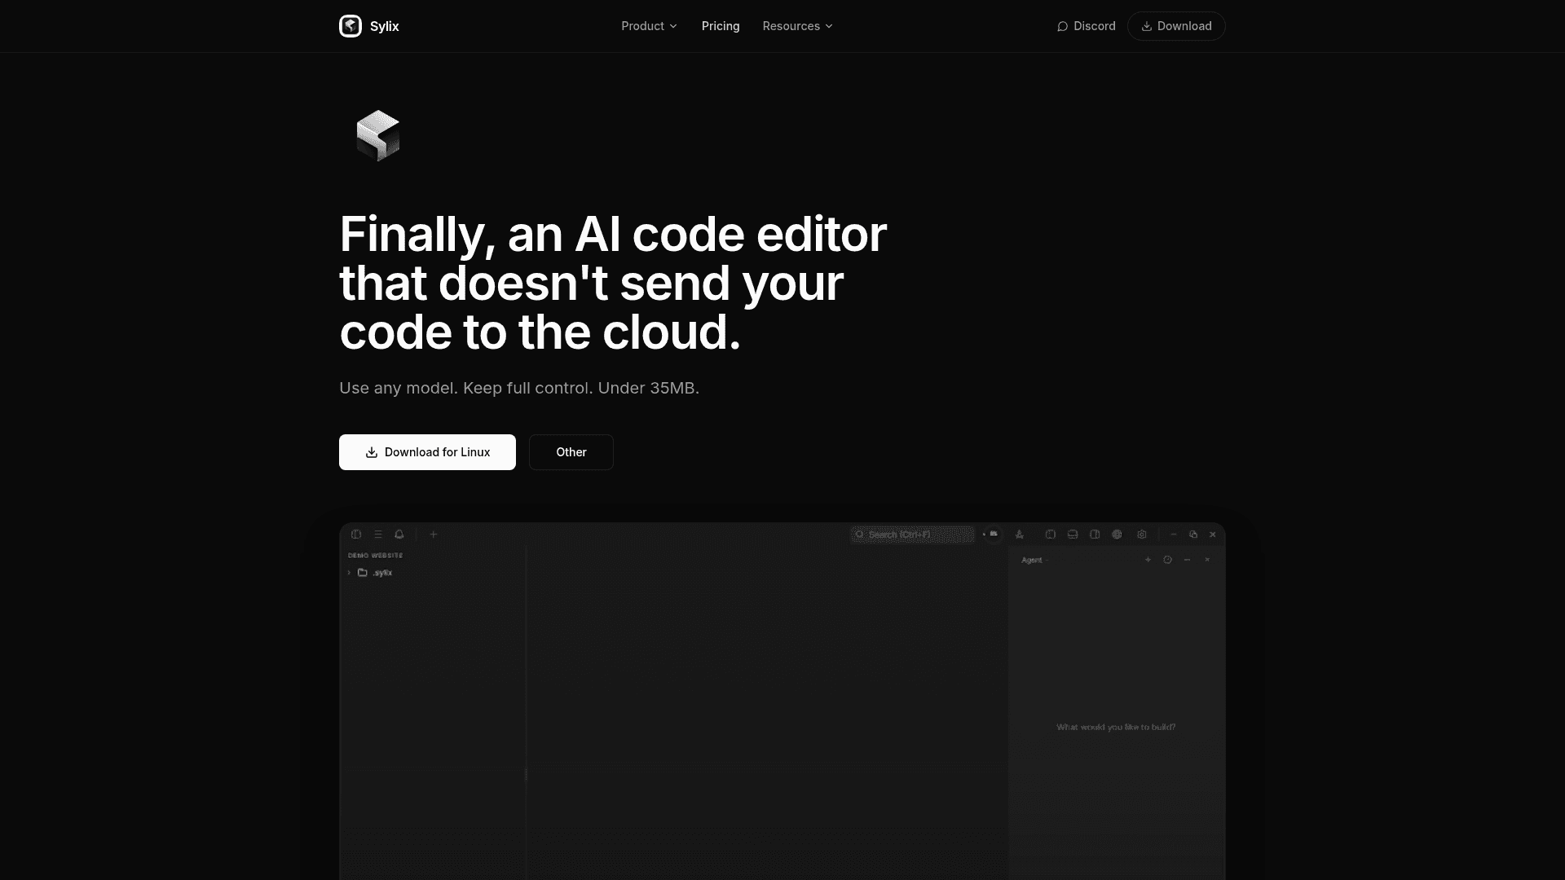1565x880 pixels.
Task: Click Download for Linux button
Action: click(x=427, y=452)
